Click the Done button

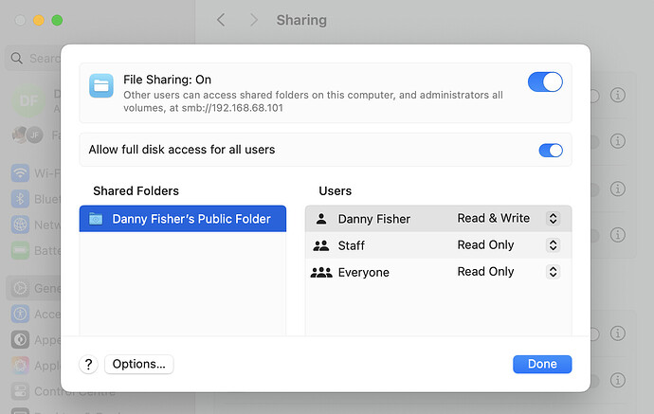(542, 365)
